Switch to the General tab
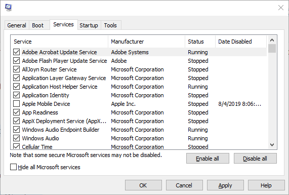The image size is (289, 195). (x=17, y=25)
